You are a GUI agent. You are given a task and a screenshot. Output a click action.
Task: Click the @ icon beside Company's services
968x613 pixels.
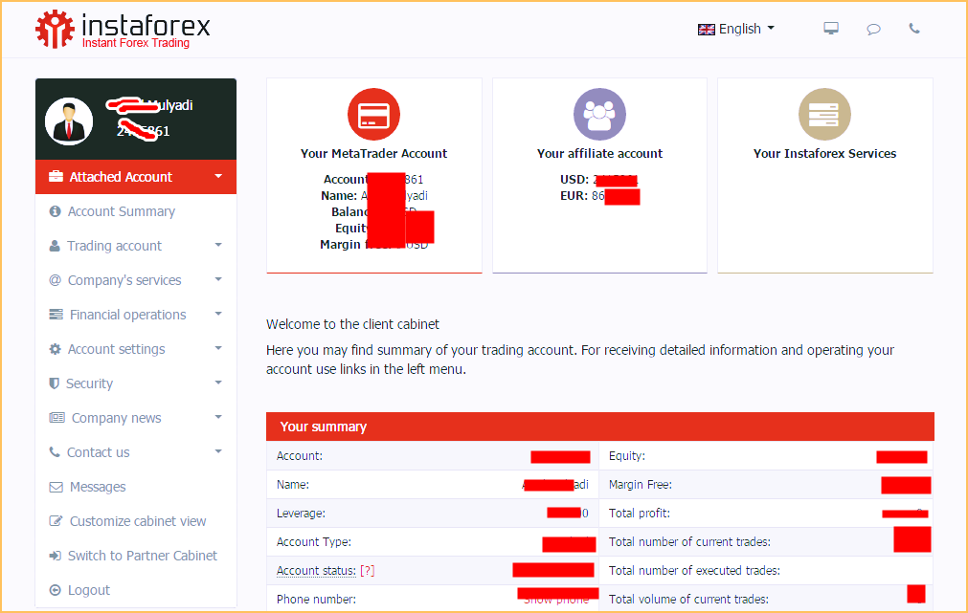point(55,280)
